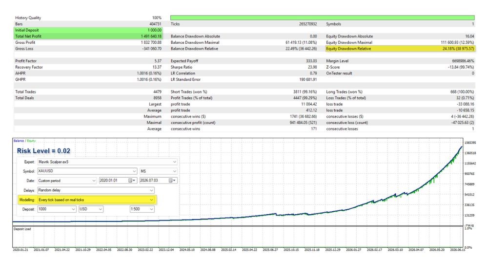Open the Modelling every tick dropdown
Viewport: 488px width, 257px height.
96,200
